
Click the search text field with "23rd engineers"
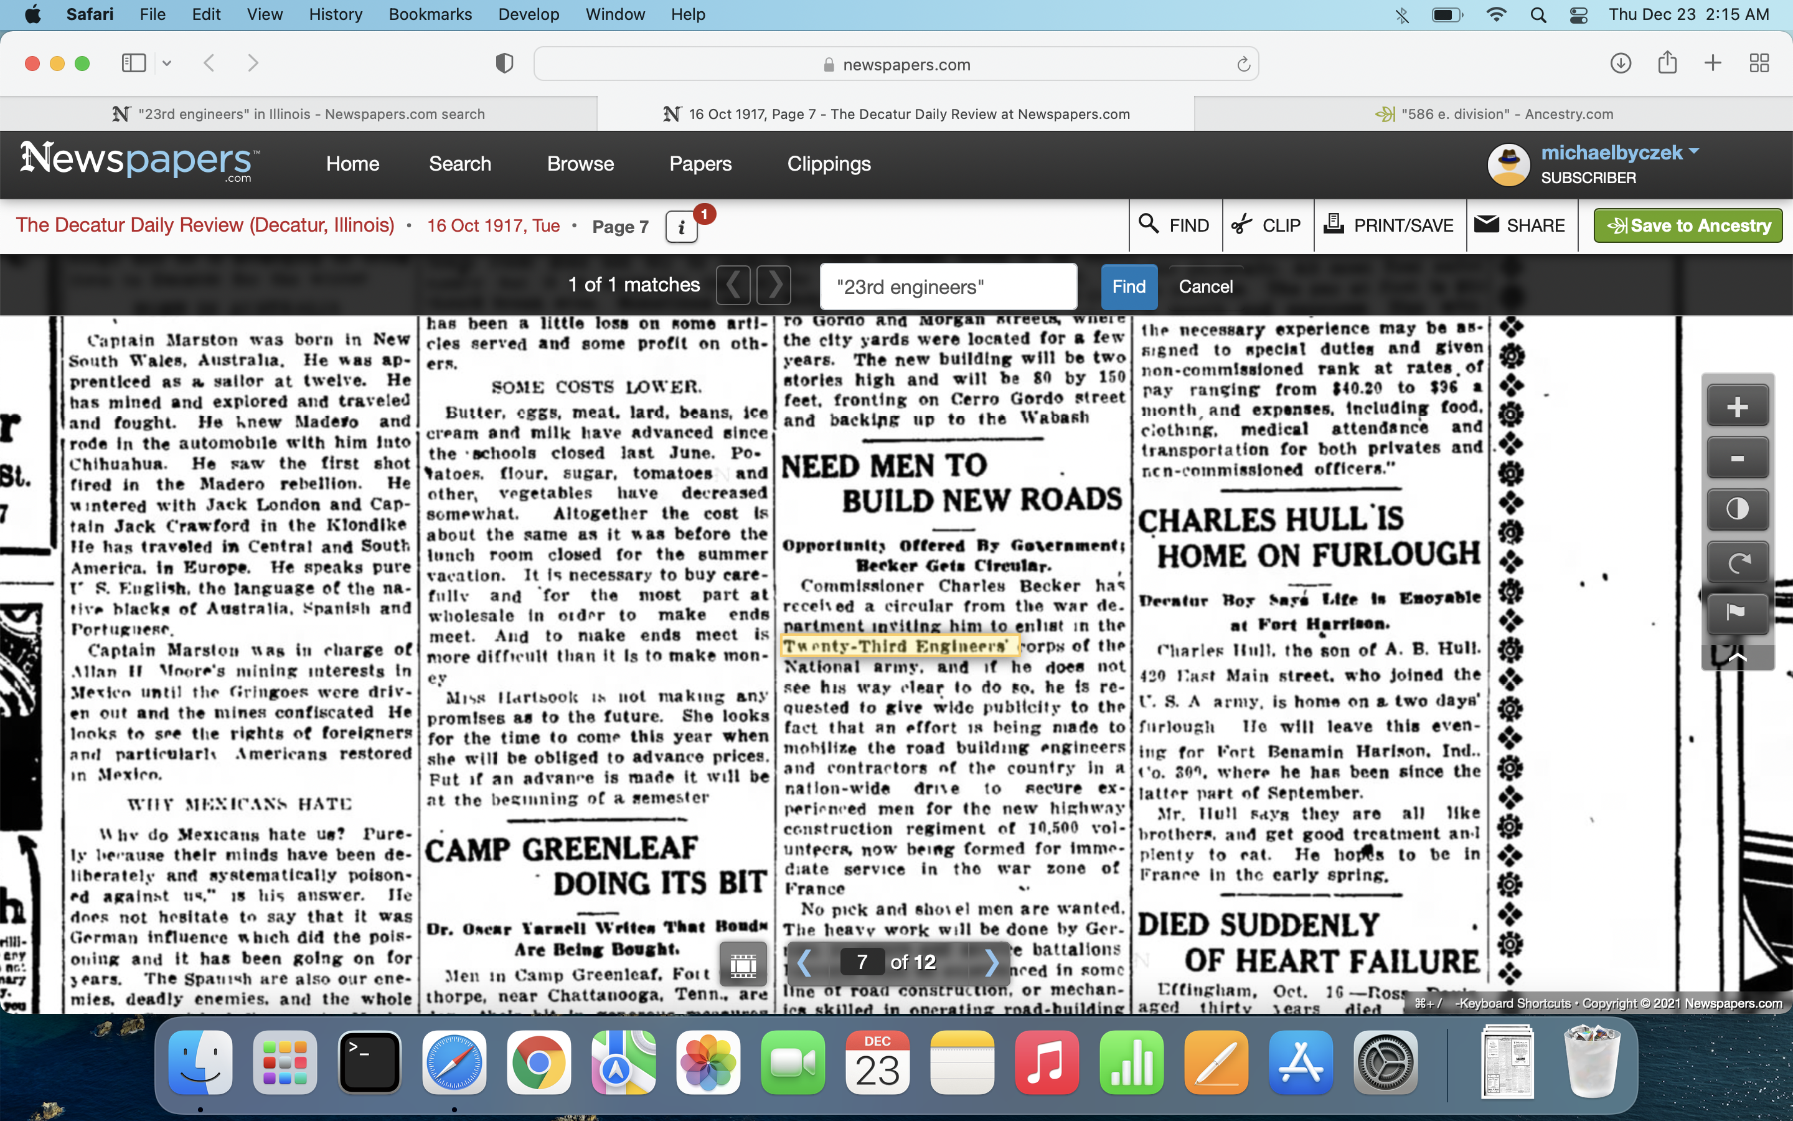[x=948, y=287]
